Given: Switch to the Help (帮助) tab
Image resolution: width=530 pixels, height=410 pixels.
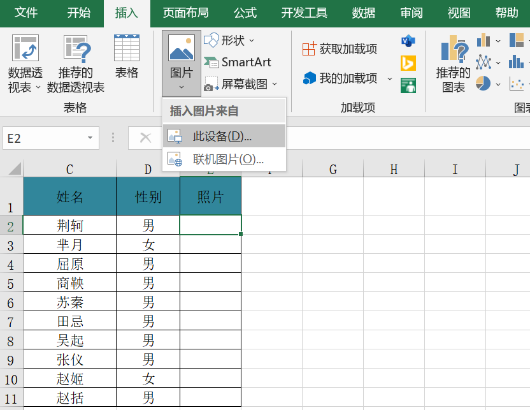Looking at the screenshot, I should coord(506,13).
